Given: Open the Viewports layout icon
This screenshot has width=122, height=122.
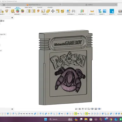Looking at the screenshot, I should coord(99,109).
